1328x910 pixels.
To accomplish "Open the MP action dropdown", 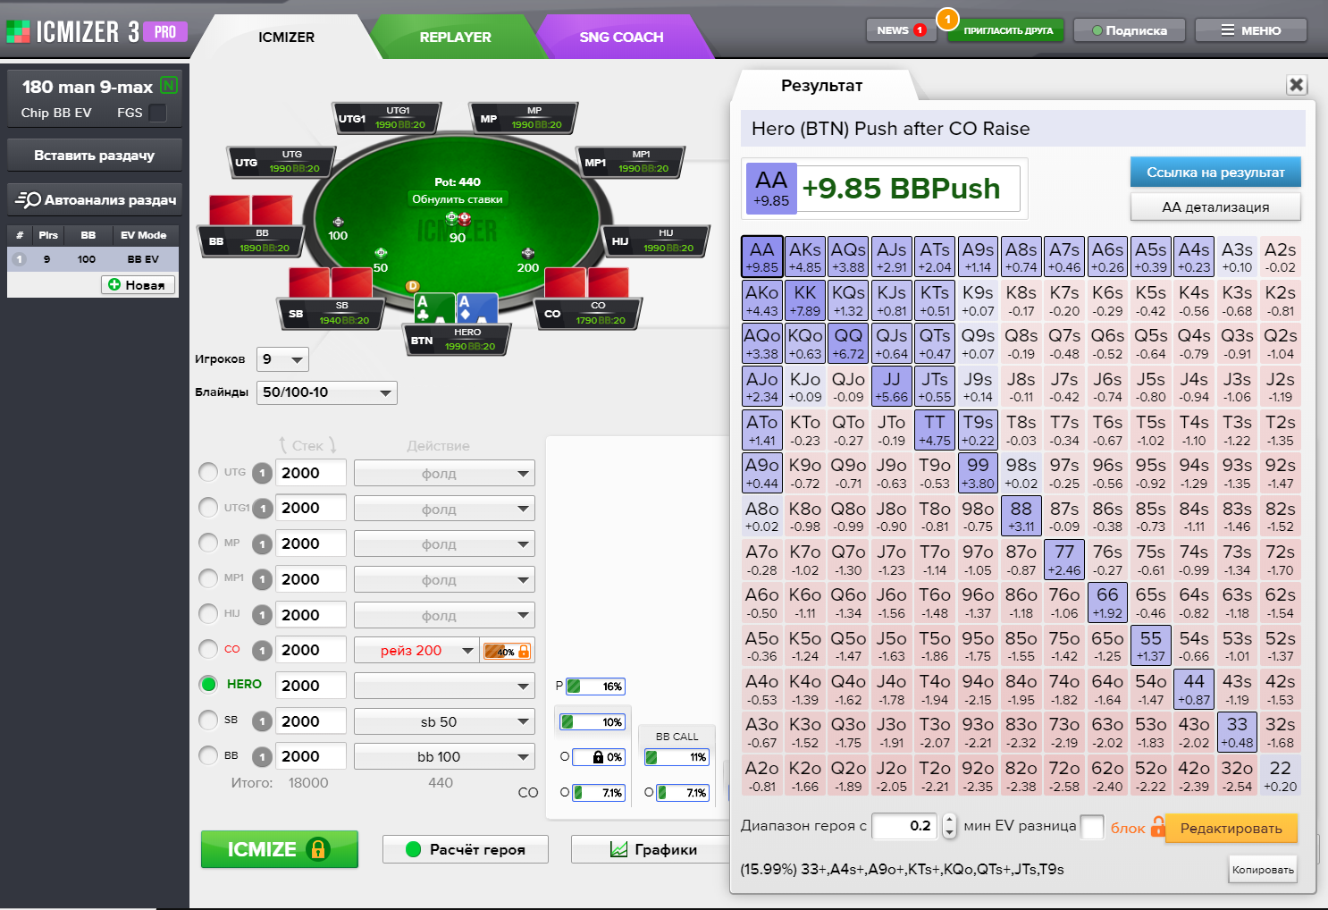I will click(x=444, y=543).
